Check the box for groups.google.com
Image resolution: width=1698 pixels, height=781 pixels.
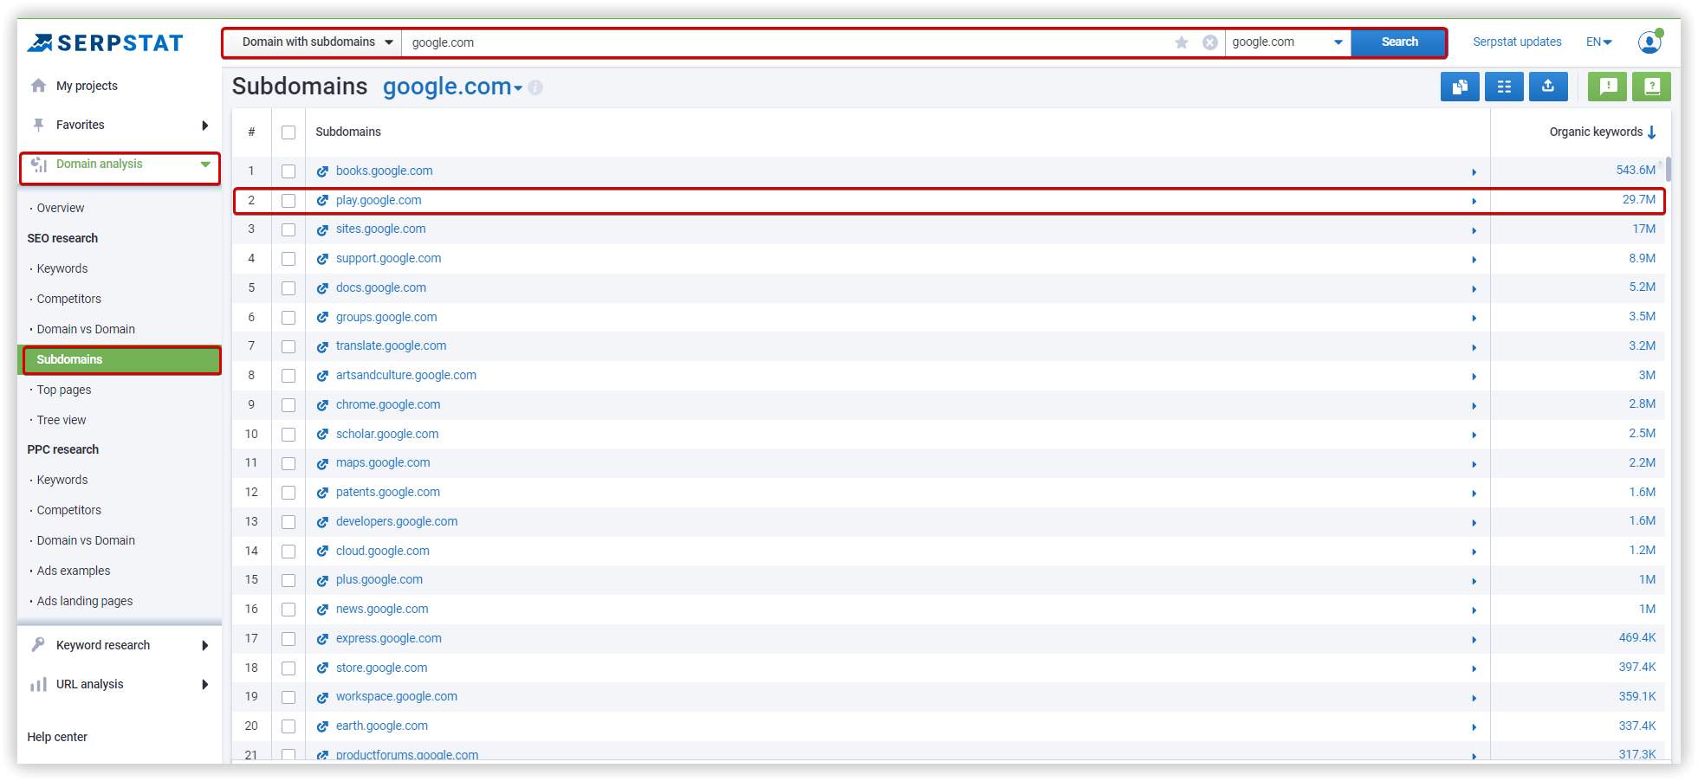pos(288,318)
